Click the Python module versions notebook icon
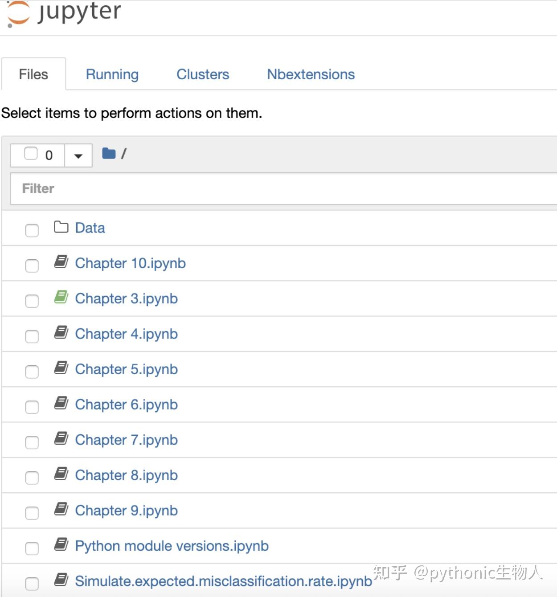This screenshot has height=597, width=557. pos(61,544)
